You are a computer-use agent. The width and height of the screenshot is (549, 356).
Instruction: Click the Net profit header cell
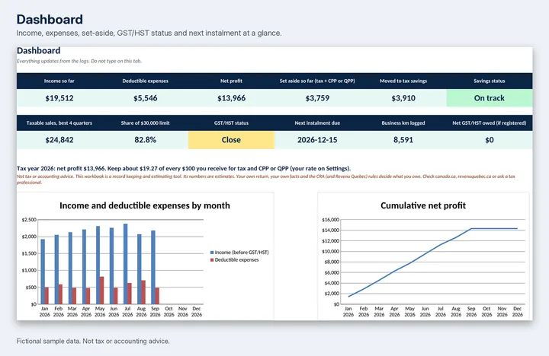[x=232, y=81]
